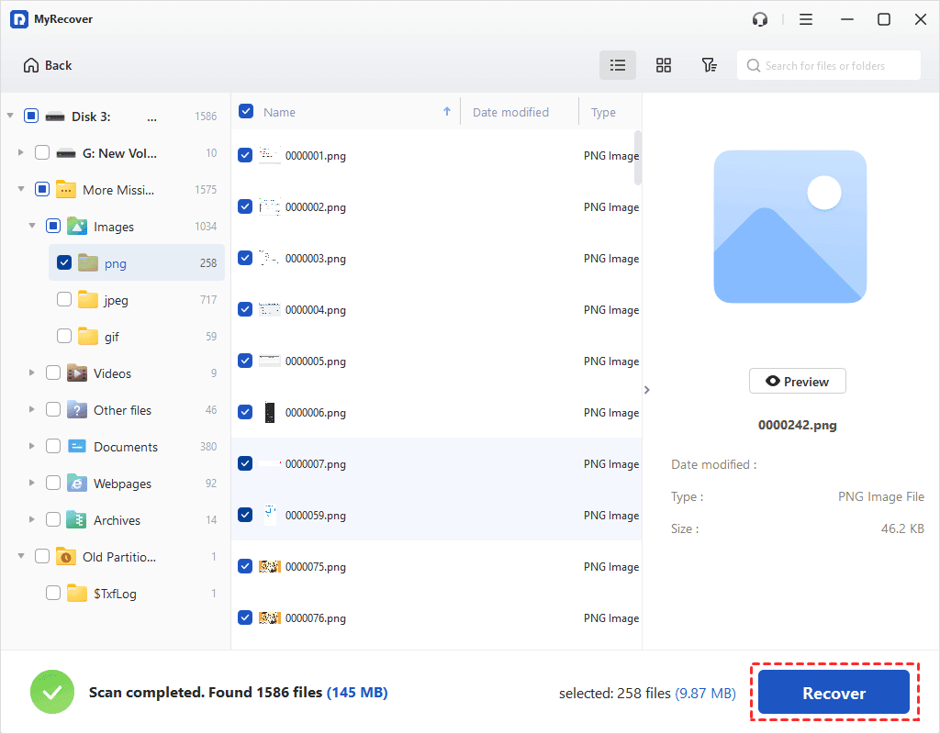Check the jpeg folder checkbox
The width and height of the screenshot is (940, 734).
coord(64,300)
